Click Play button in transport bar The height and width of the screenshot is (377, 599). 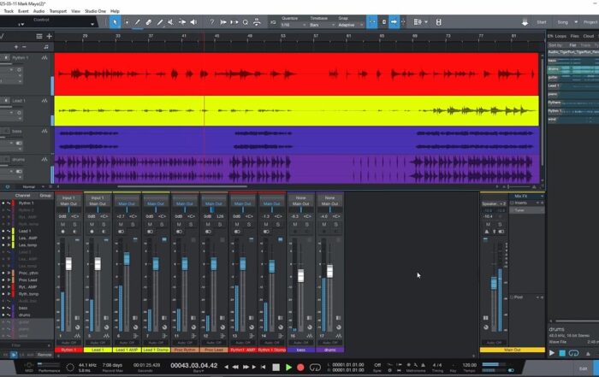[x=289, y=367]
